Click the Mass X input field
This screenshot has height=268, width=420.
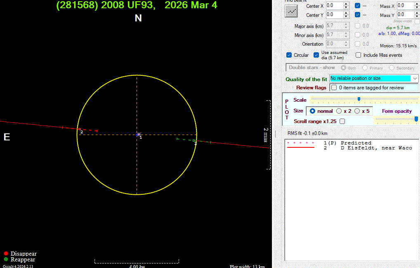pos(404,6)
